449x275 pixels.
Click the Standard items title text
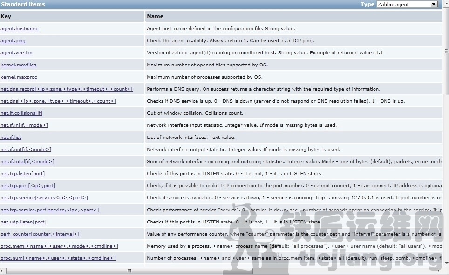coord(23,4)
